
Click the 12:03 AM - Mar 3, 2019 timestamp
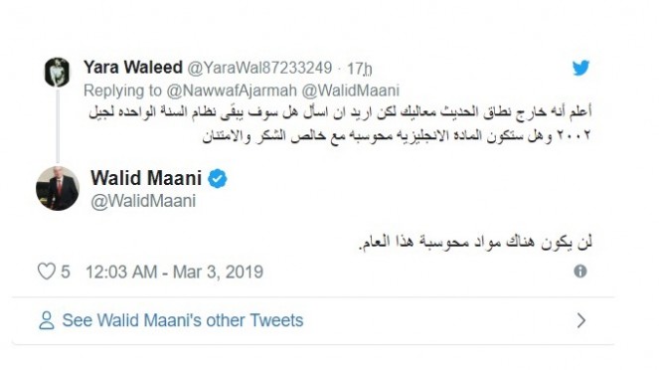coord(174,273)
